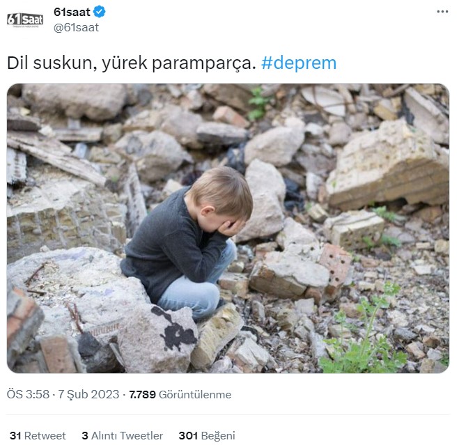
Task: Click the ÖS 3:58 timestamp
Action: click(28, 394)
